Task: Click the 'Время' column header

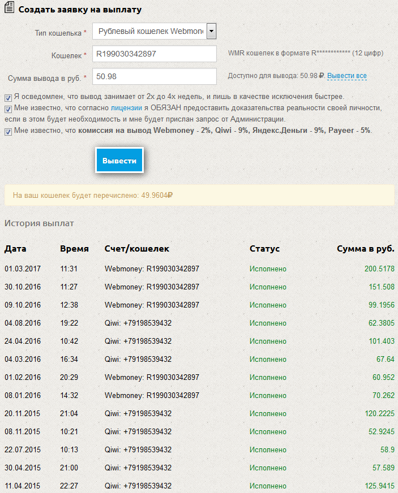Action: tap(74, 249)
